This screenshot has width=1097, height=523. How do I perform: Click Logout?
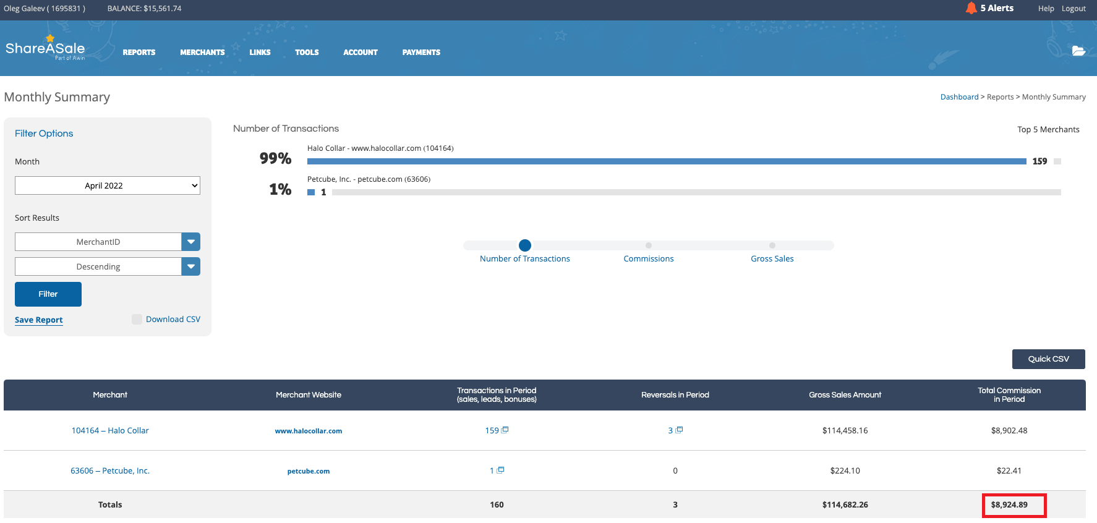point(1074,9)
